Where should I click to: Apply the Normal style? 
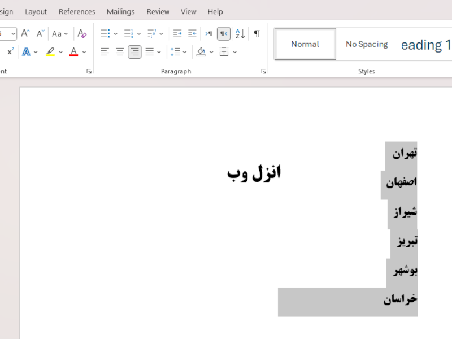(x=305, y=44)
